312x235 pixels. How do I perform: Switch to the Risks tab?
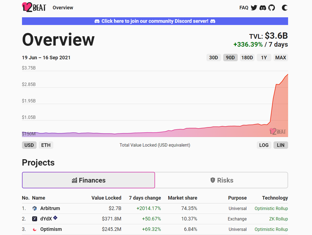coord(222,180)
